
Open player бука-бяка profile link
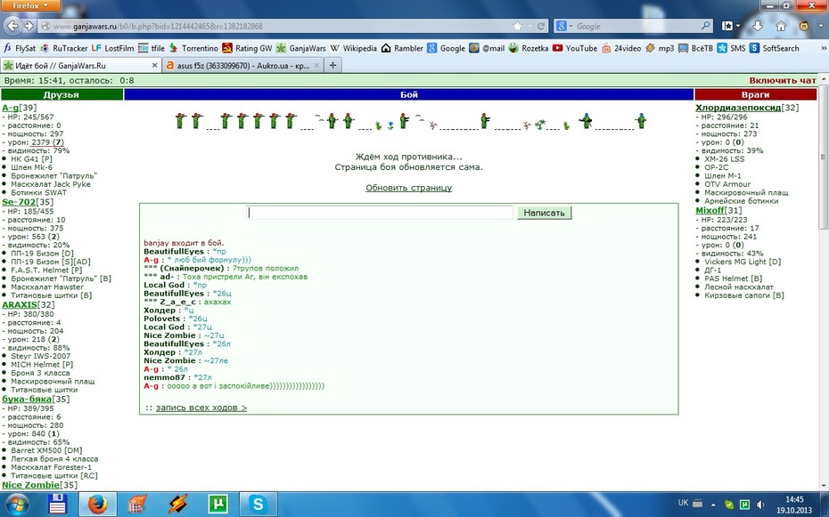pyautogui.click(x=27, y=400)
